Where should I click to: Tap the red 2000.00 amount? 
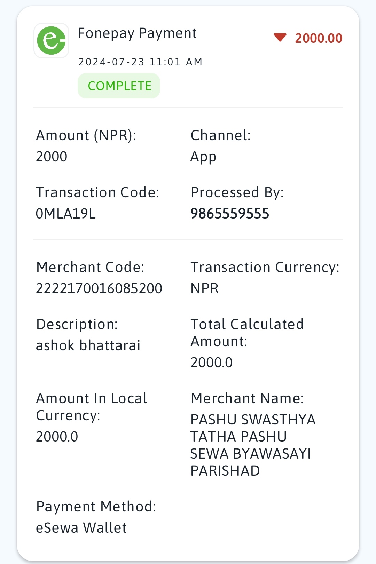point(319,38)
